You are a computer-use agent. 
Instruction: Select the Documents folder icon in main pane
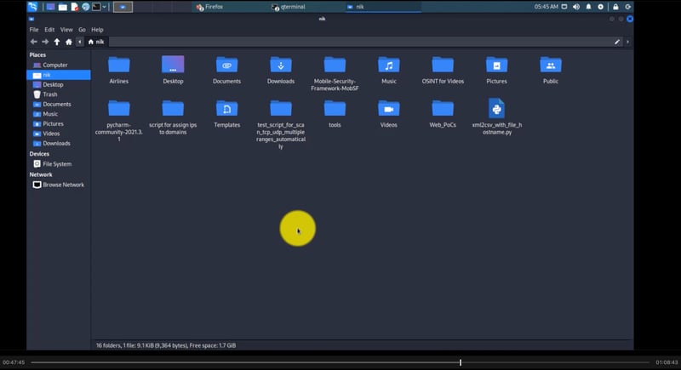coord(226,70)
